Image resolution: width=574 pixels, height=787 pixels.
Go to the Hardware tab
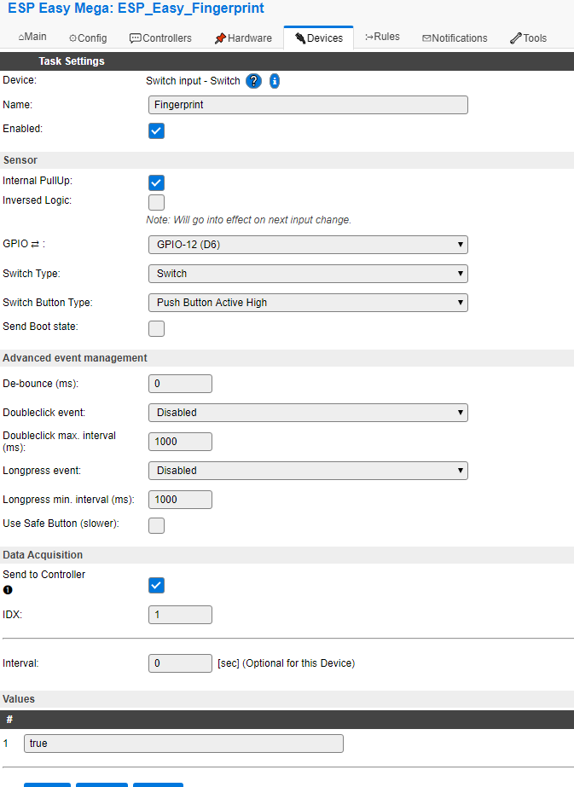[243, 38]
